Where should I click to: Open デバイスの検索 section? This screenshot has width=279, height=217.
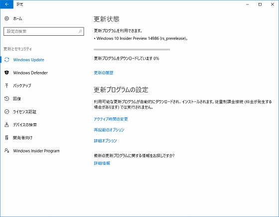(25, 125)
